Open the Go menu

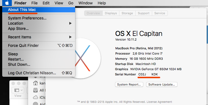71,3
